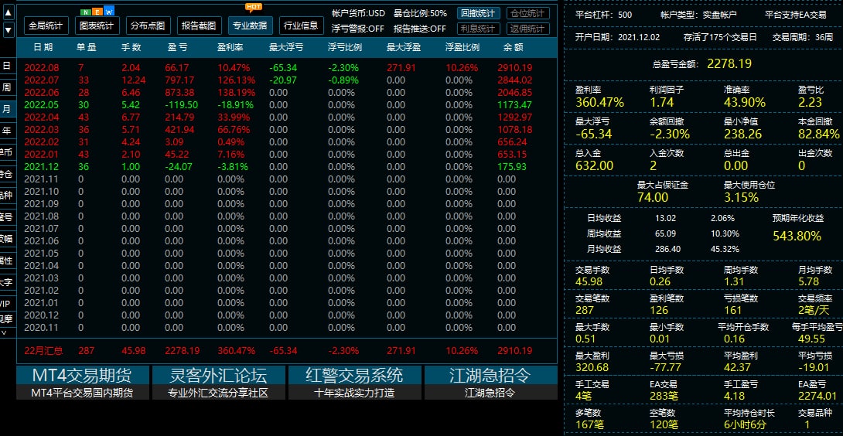Viewport: 843px width, 436px height.
Task: Click 爆仓比例:50% label
Action: click(x=420, y=13)
